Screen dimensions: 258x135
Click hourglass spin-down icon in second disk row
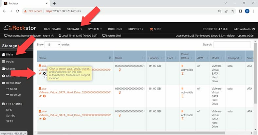point(182,96)
